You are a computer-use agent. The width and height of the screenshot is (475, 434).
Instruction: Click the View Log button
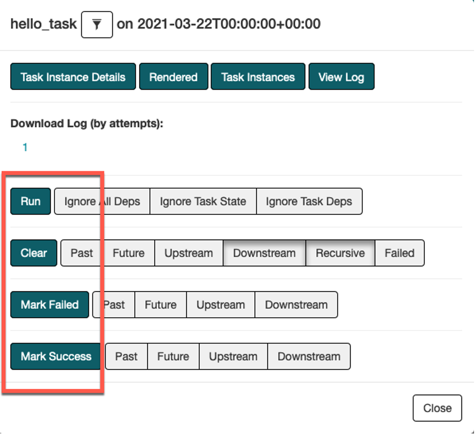pyautogui.click(x=341, y=77)
